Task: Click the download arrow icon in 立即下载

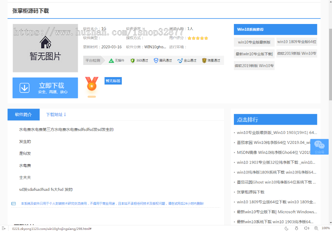Action: [x=24, y=87]
